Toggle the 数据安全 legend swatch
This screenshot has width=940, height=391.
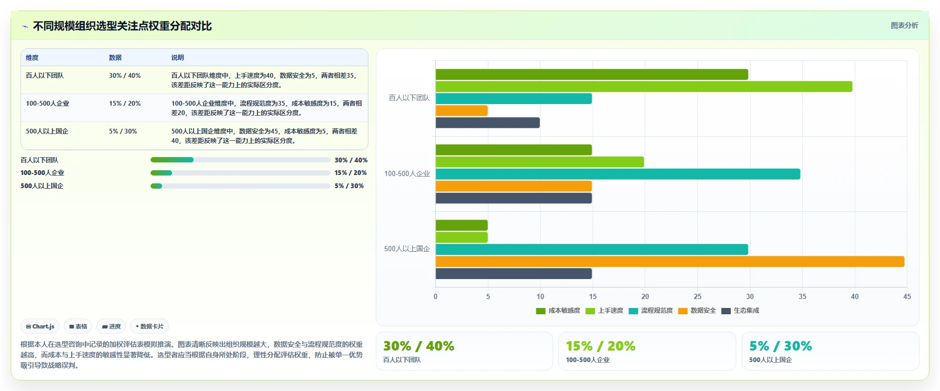(683, 311)
